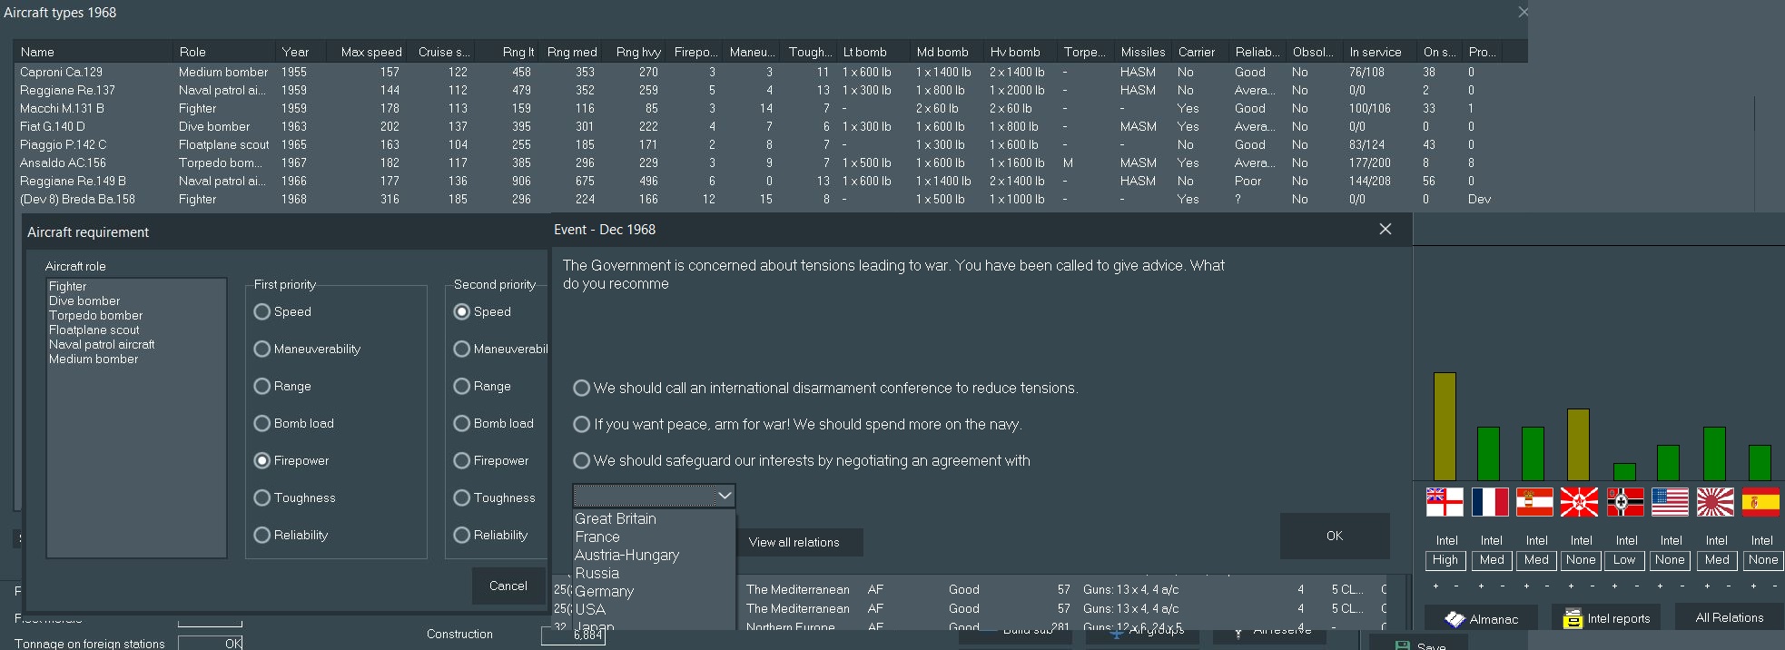Pick Germany from the dropdown list
Viewport: 1785px width, 650px height.
(x=654, y=591)
